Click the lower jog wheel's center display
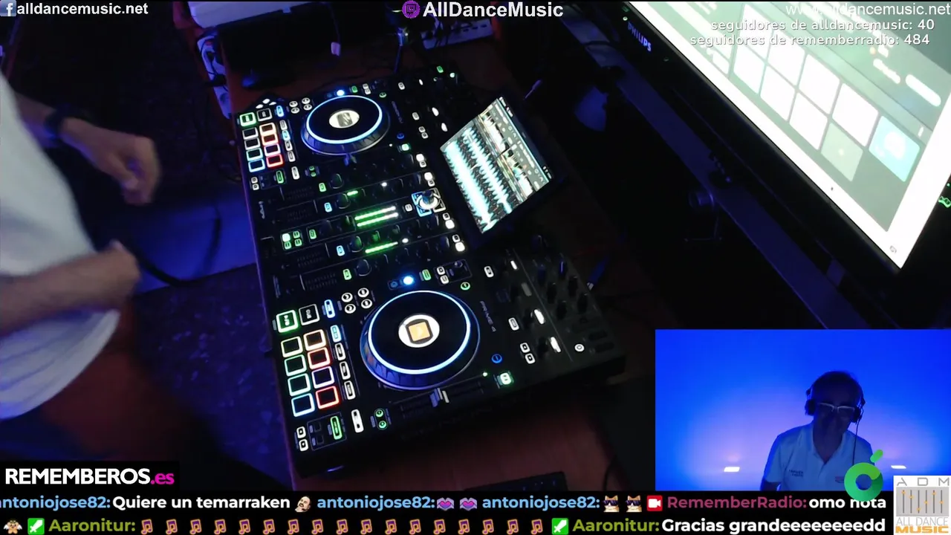 coord(418,331)
